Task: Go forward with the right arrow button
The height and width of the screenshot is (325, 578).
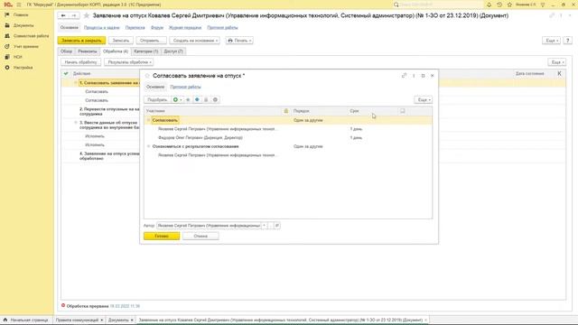Action: pyautogui.click(x=74, y=15)
